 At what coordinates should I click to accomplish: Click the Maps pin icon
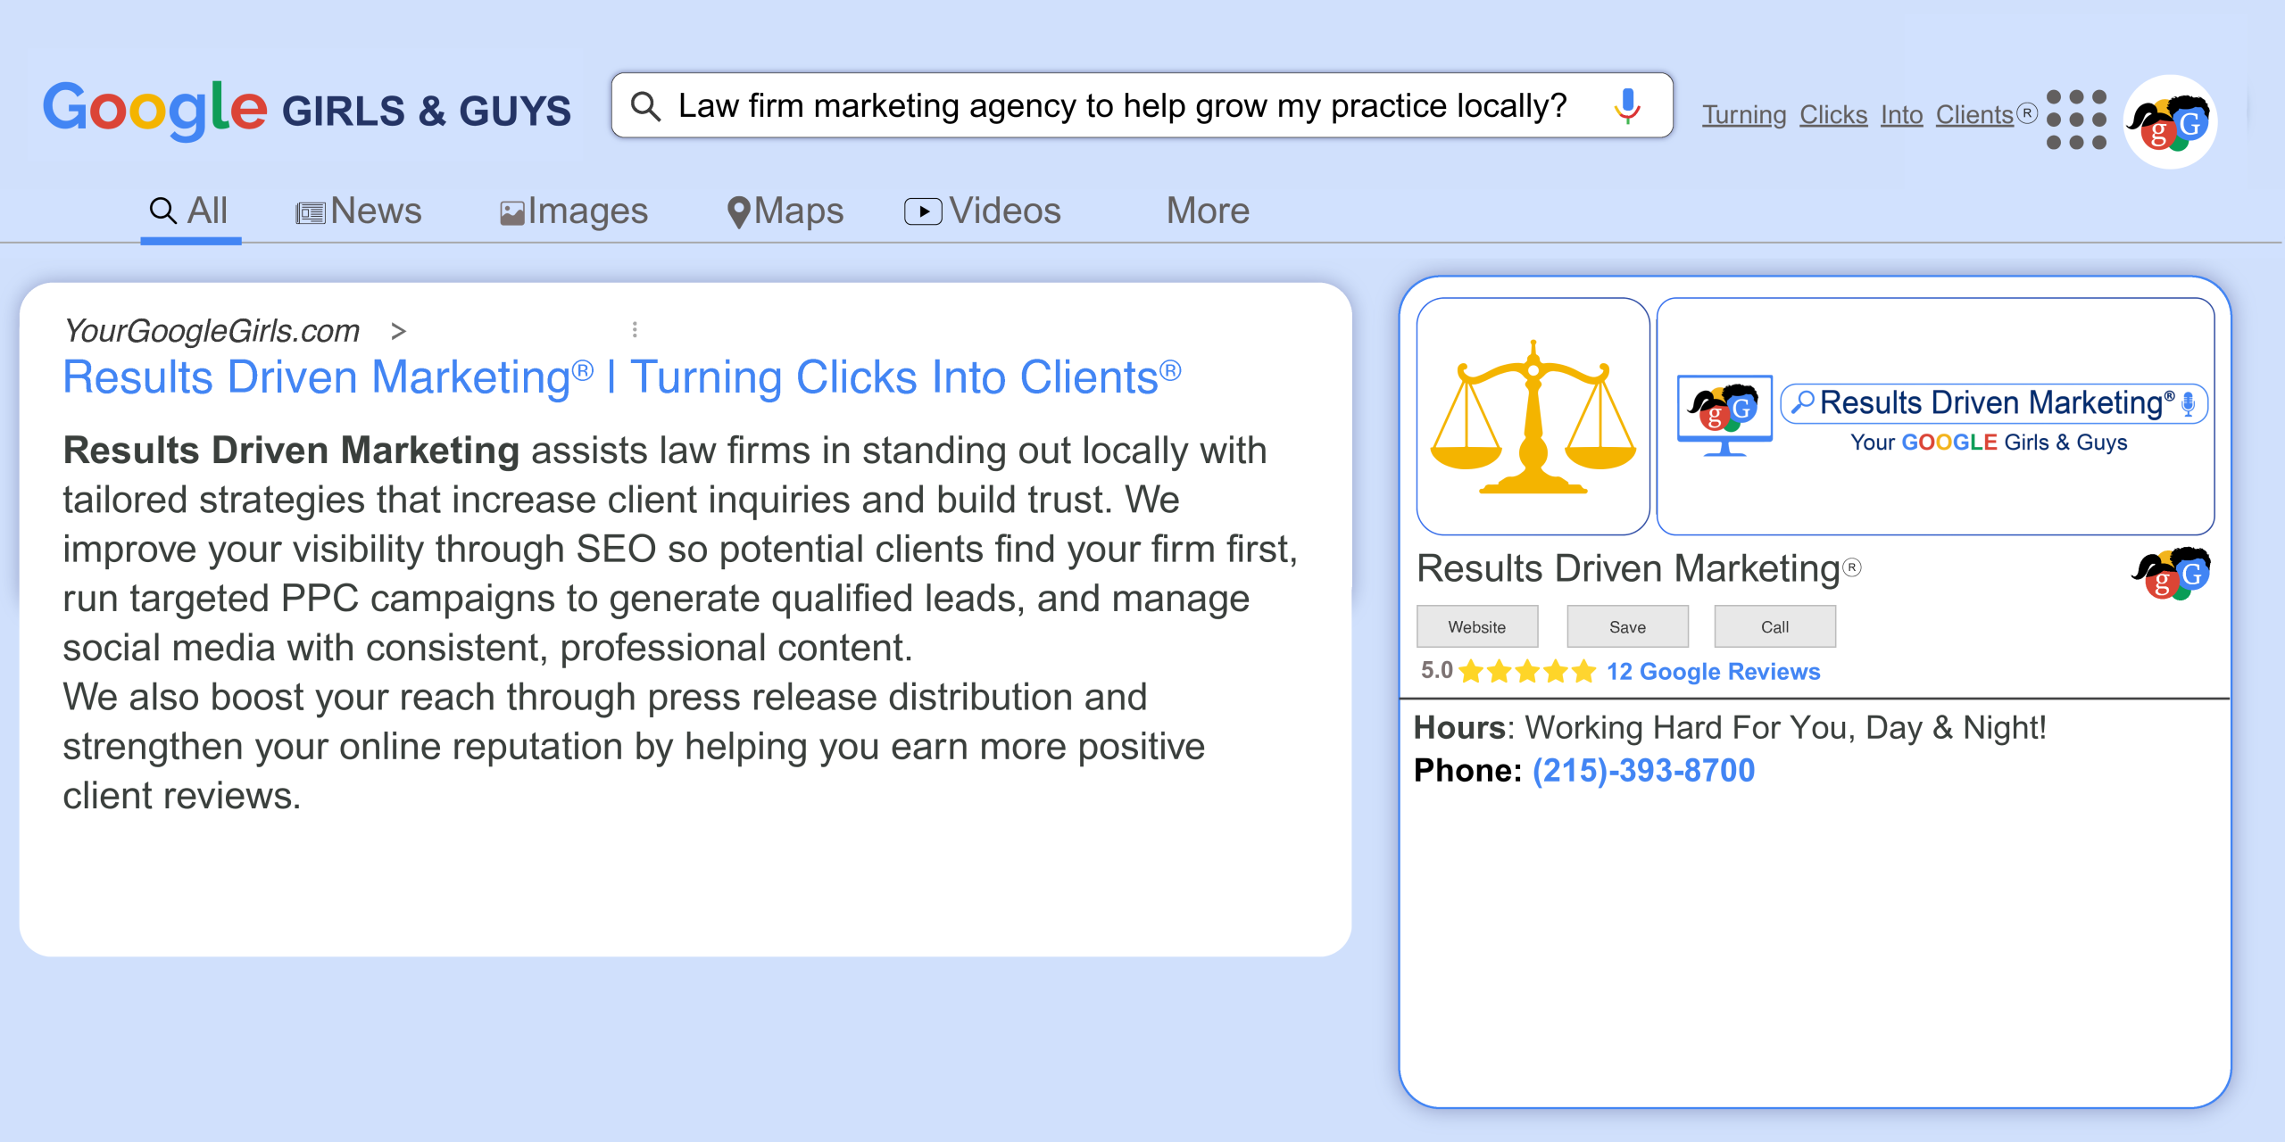click(x=738, y=212)
